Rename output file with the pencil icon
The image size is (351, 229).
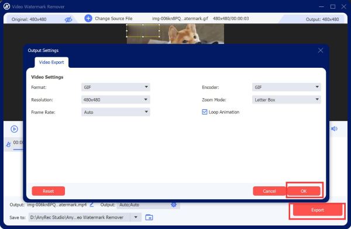tap(92, 204)
